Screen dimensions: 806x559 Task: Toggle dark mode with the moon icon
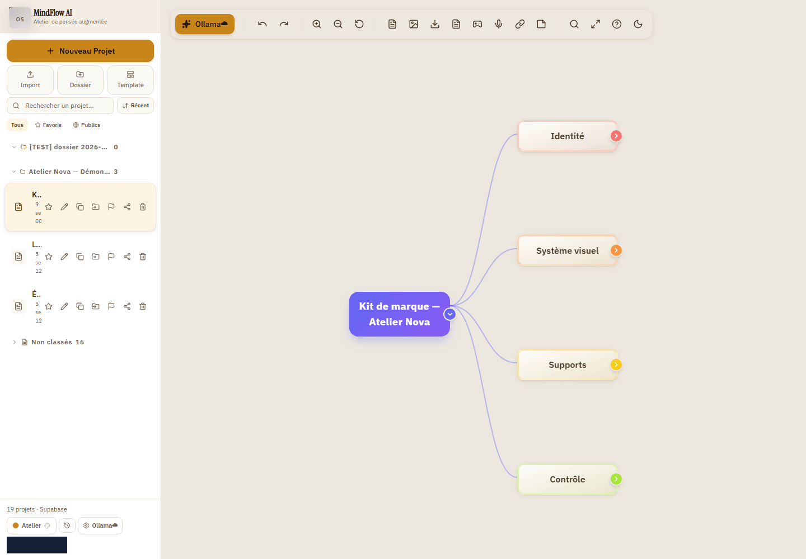[x=638, y=24]
